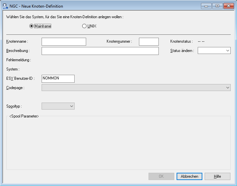Viewport: 237px width, 186px height.
Task: Open the Status ändern dropdown
Action: [x=214, y=51]
